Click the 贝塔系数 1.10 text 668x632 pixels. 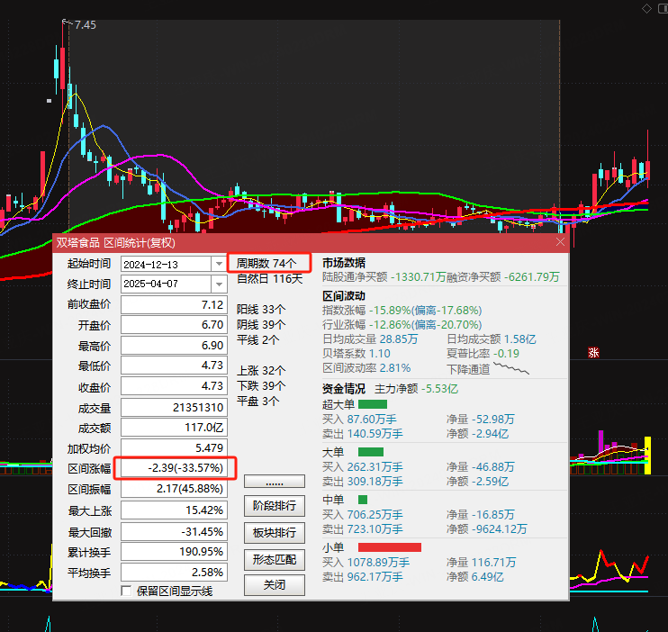(x=357, y=354)
